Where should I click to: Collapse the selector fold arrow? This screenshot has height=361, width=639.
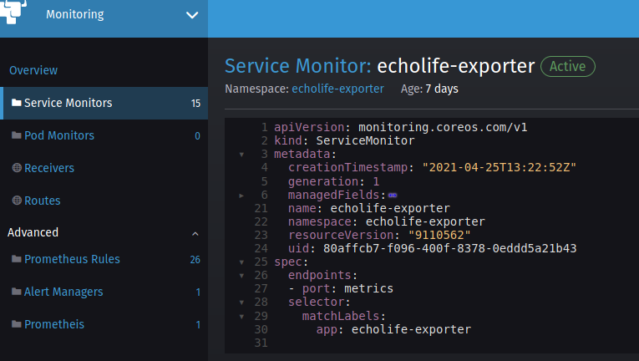[x=241, y=303]
